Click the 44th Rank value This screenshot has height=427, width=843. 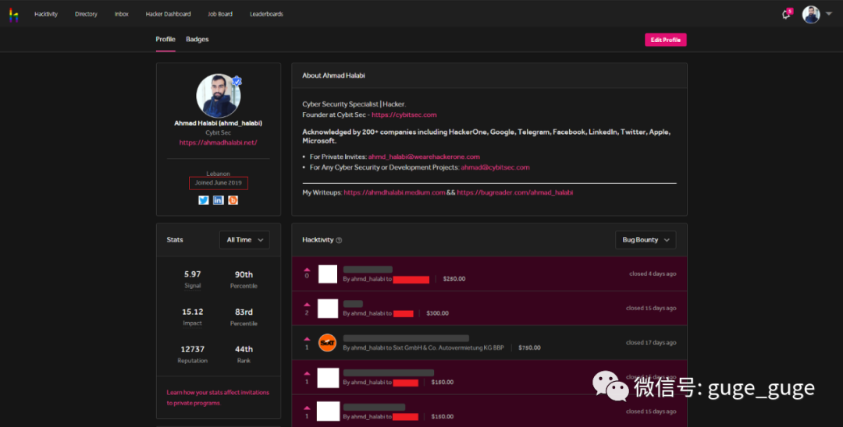pyautogui.click(x=244, y=349)
